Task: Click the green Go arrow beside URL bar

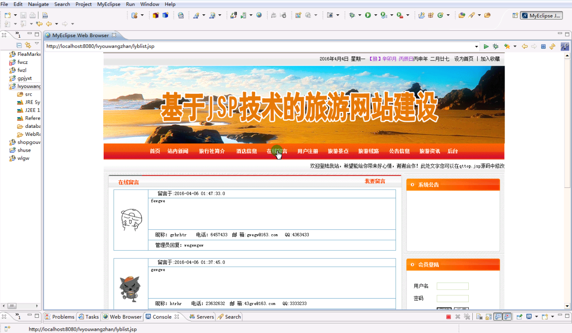Action: click(486, 46)
